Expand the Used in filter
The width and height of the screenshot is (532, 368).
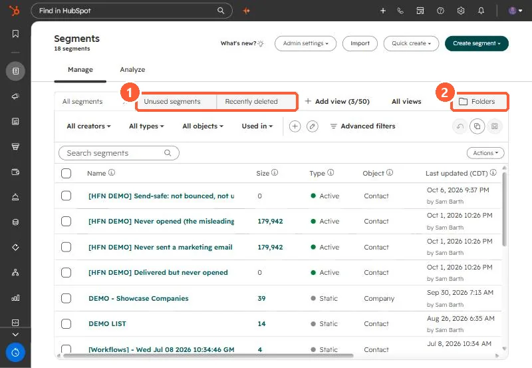tap(257, 126)
